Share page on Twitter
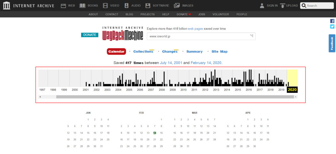Viewport: 336px width, 154px height. point(332,26)
